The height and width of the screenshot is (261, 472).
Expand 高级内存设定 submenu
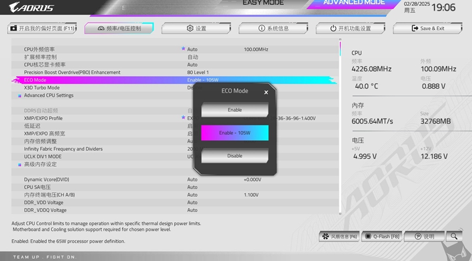pos(40,164)
